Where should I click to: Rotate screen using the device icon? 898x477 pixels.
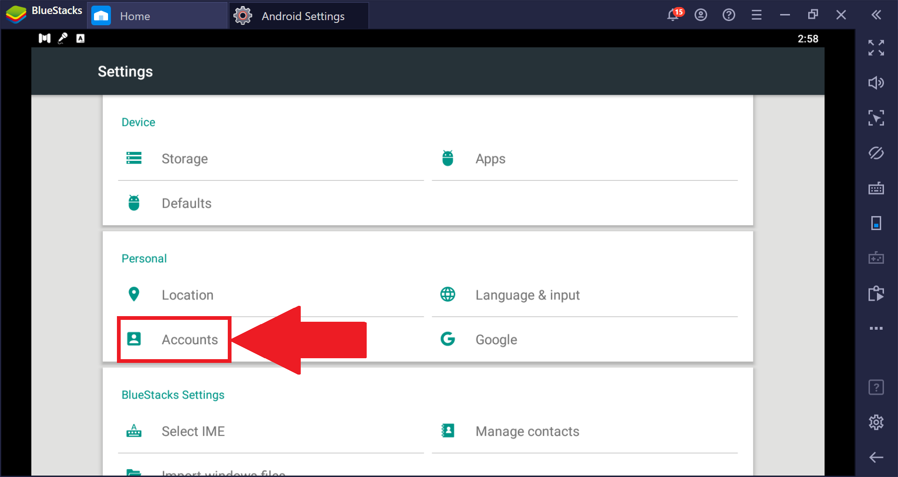pos(876,223)
